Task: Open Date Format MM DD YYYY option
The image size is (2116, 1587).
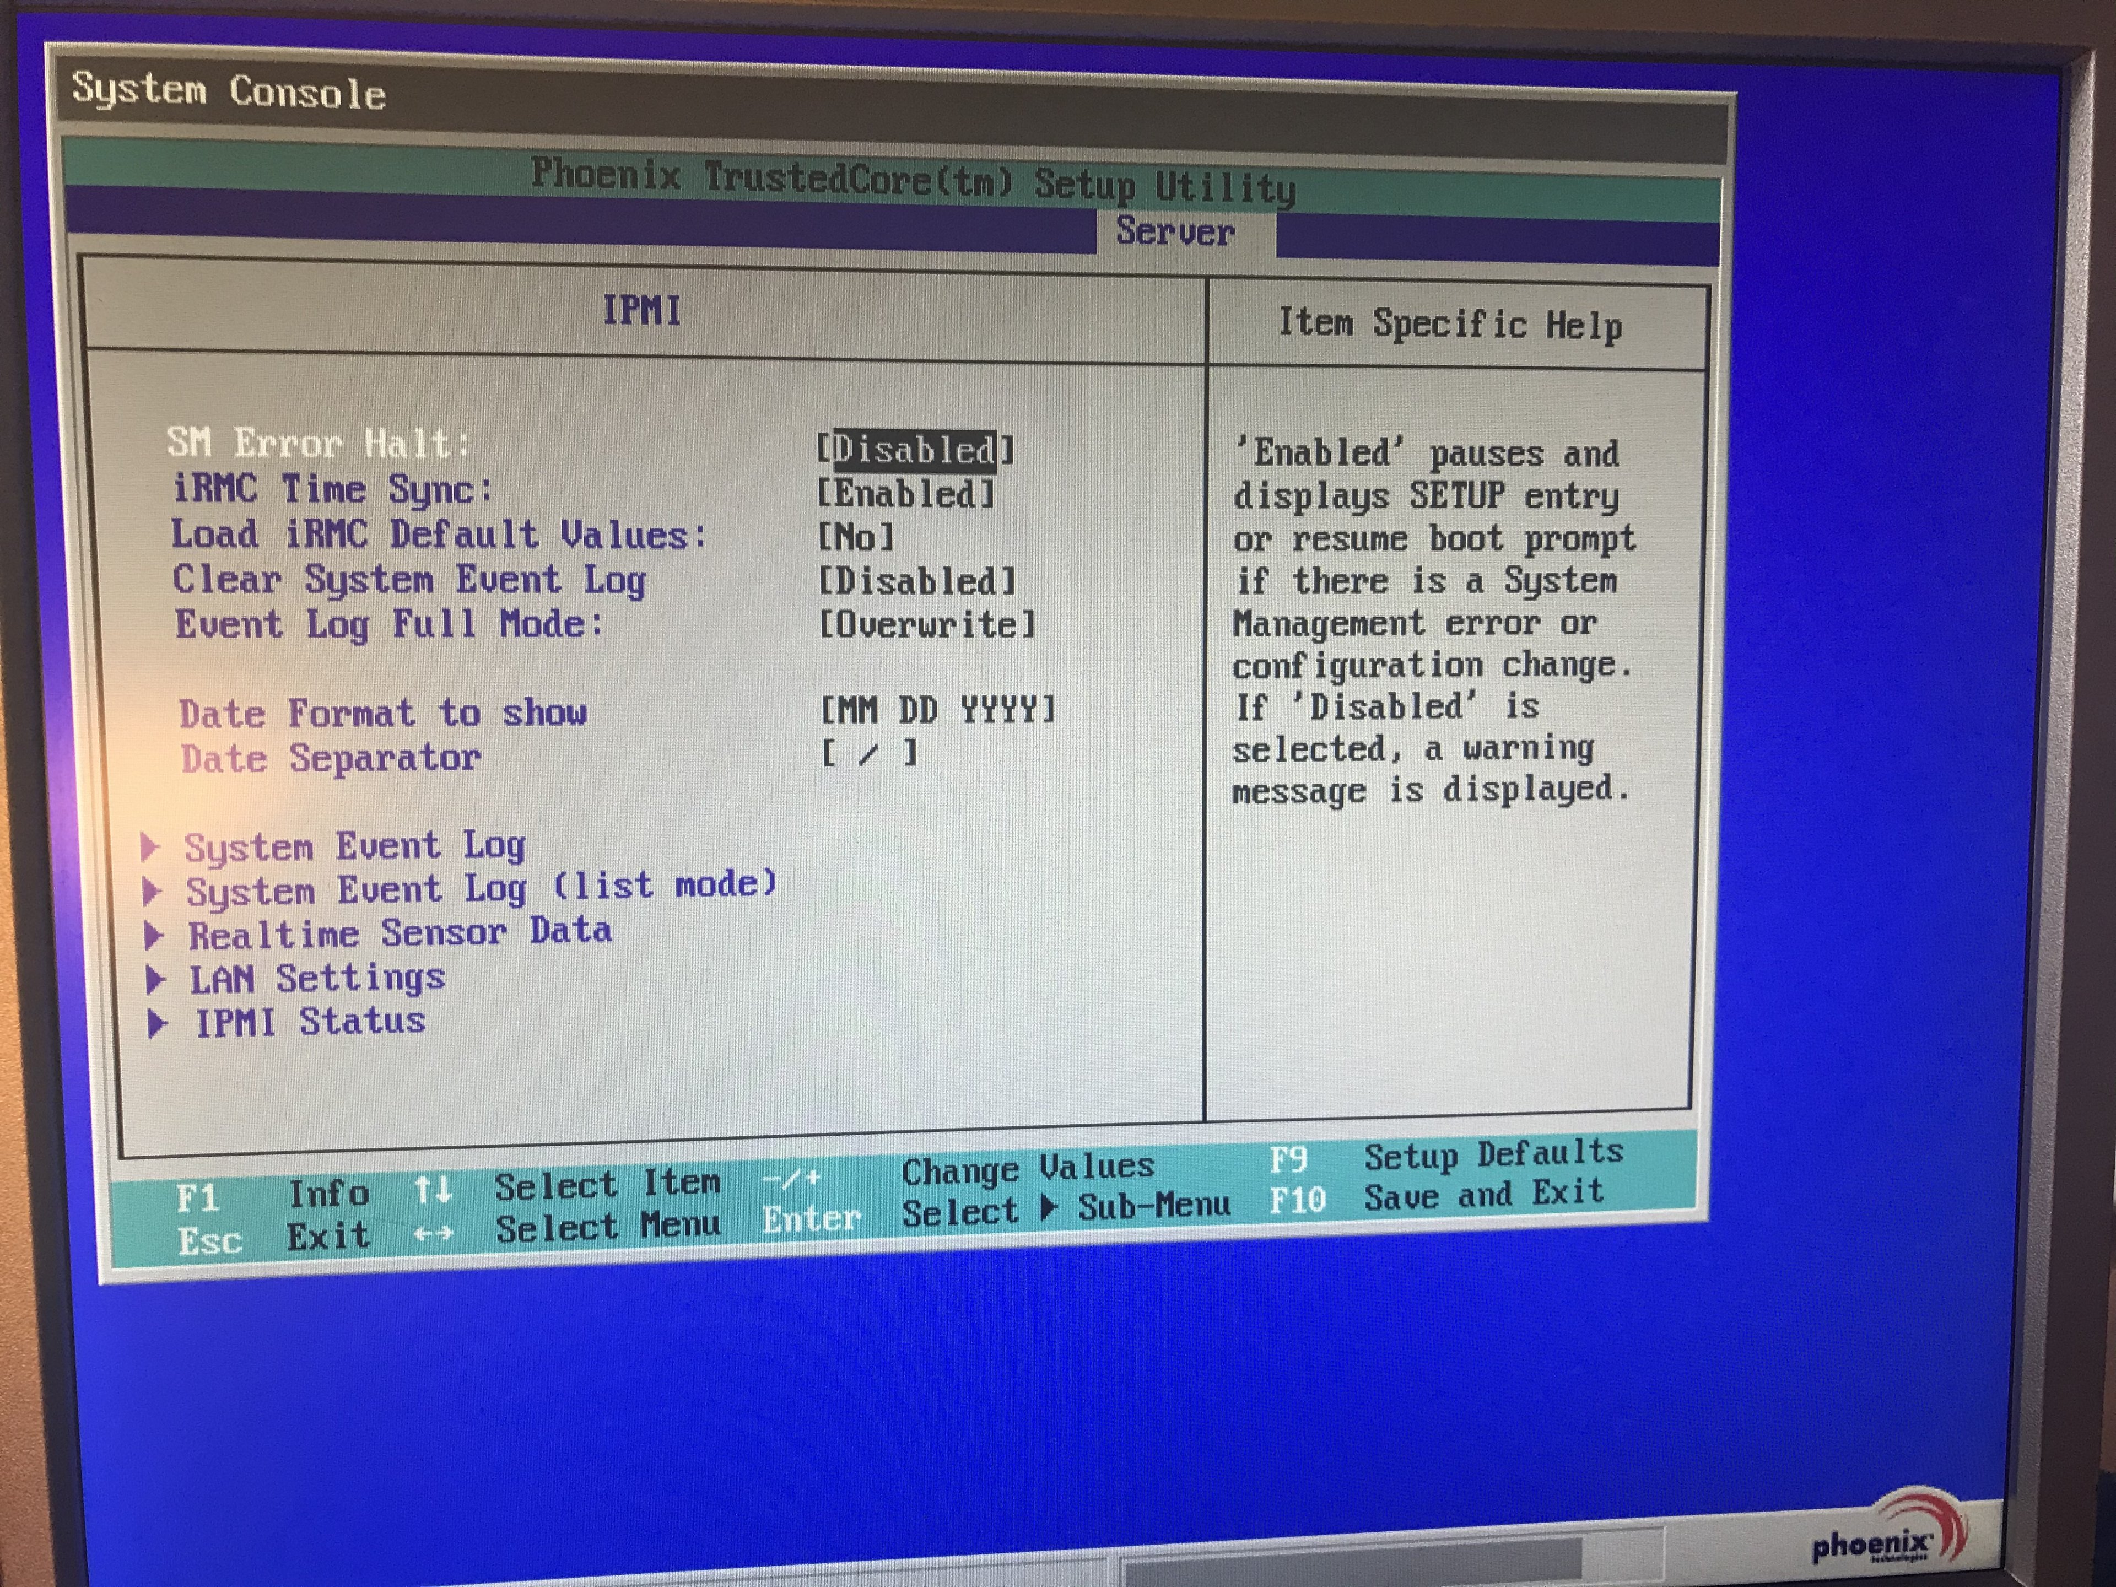Action: 937,710
